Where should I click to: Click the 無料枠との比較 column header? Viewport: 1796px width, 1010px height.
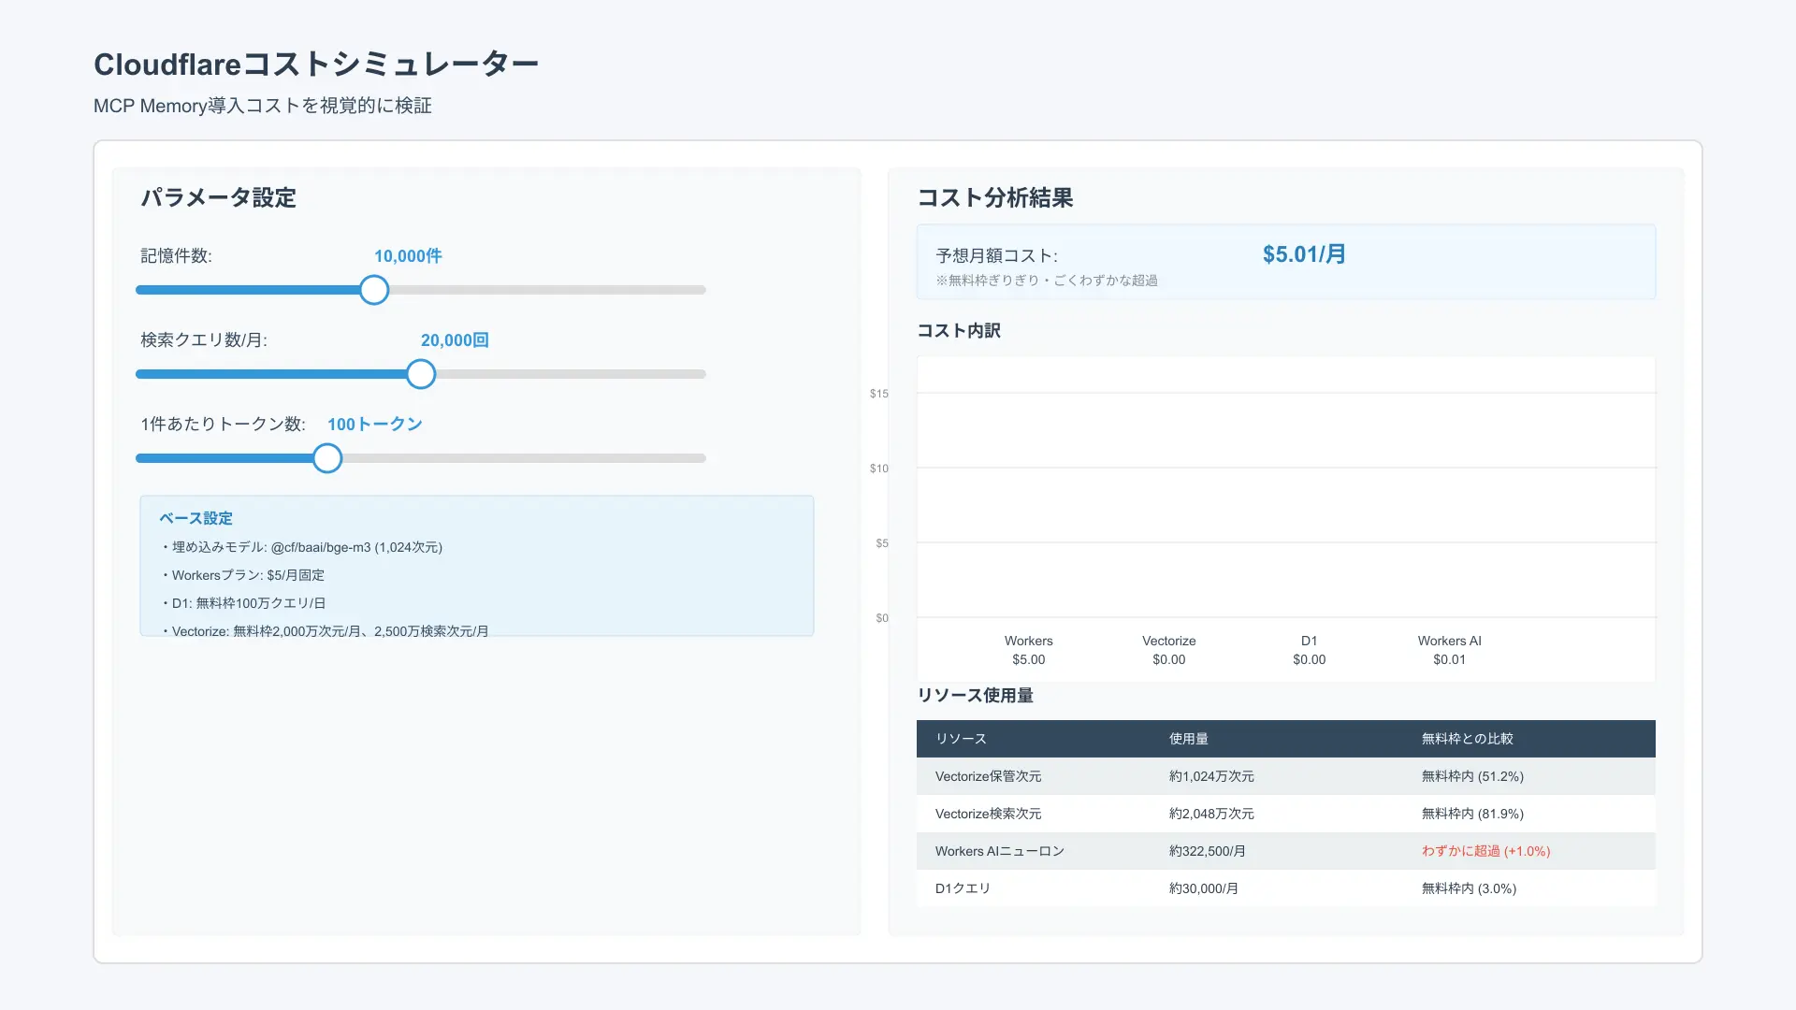point(1468,739)
